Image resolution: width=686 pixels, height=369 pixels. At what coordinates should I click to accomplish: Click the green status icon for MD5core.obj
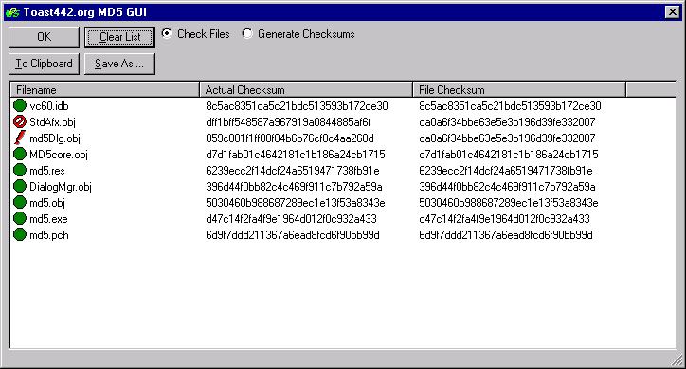(x=20, y=154)
